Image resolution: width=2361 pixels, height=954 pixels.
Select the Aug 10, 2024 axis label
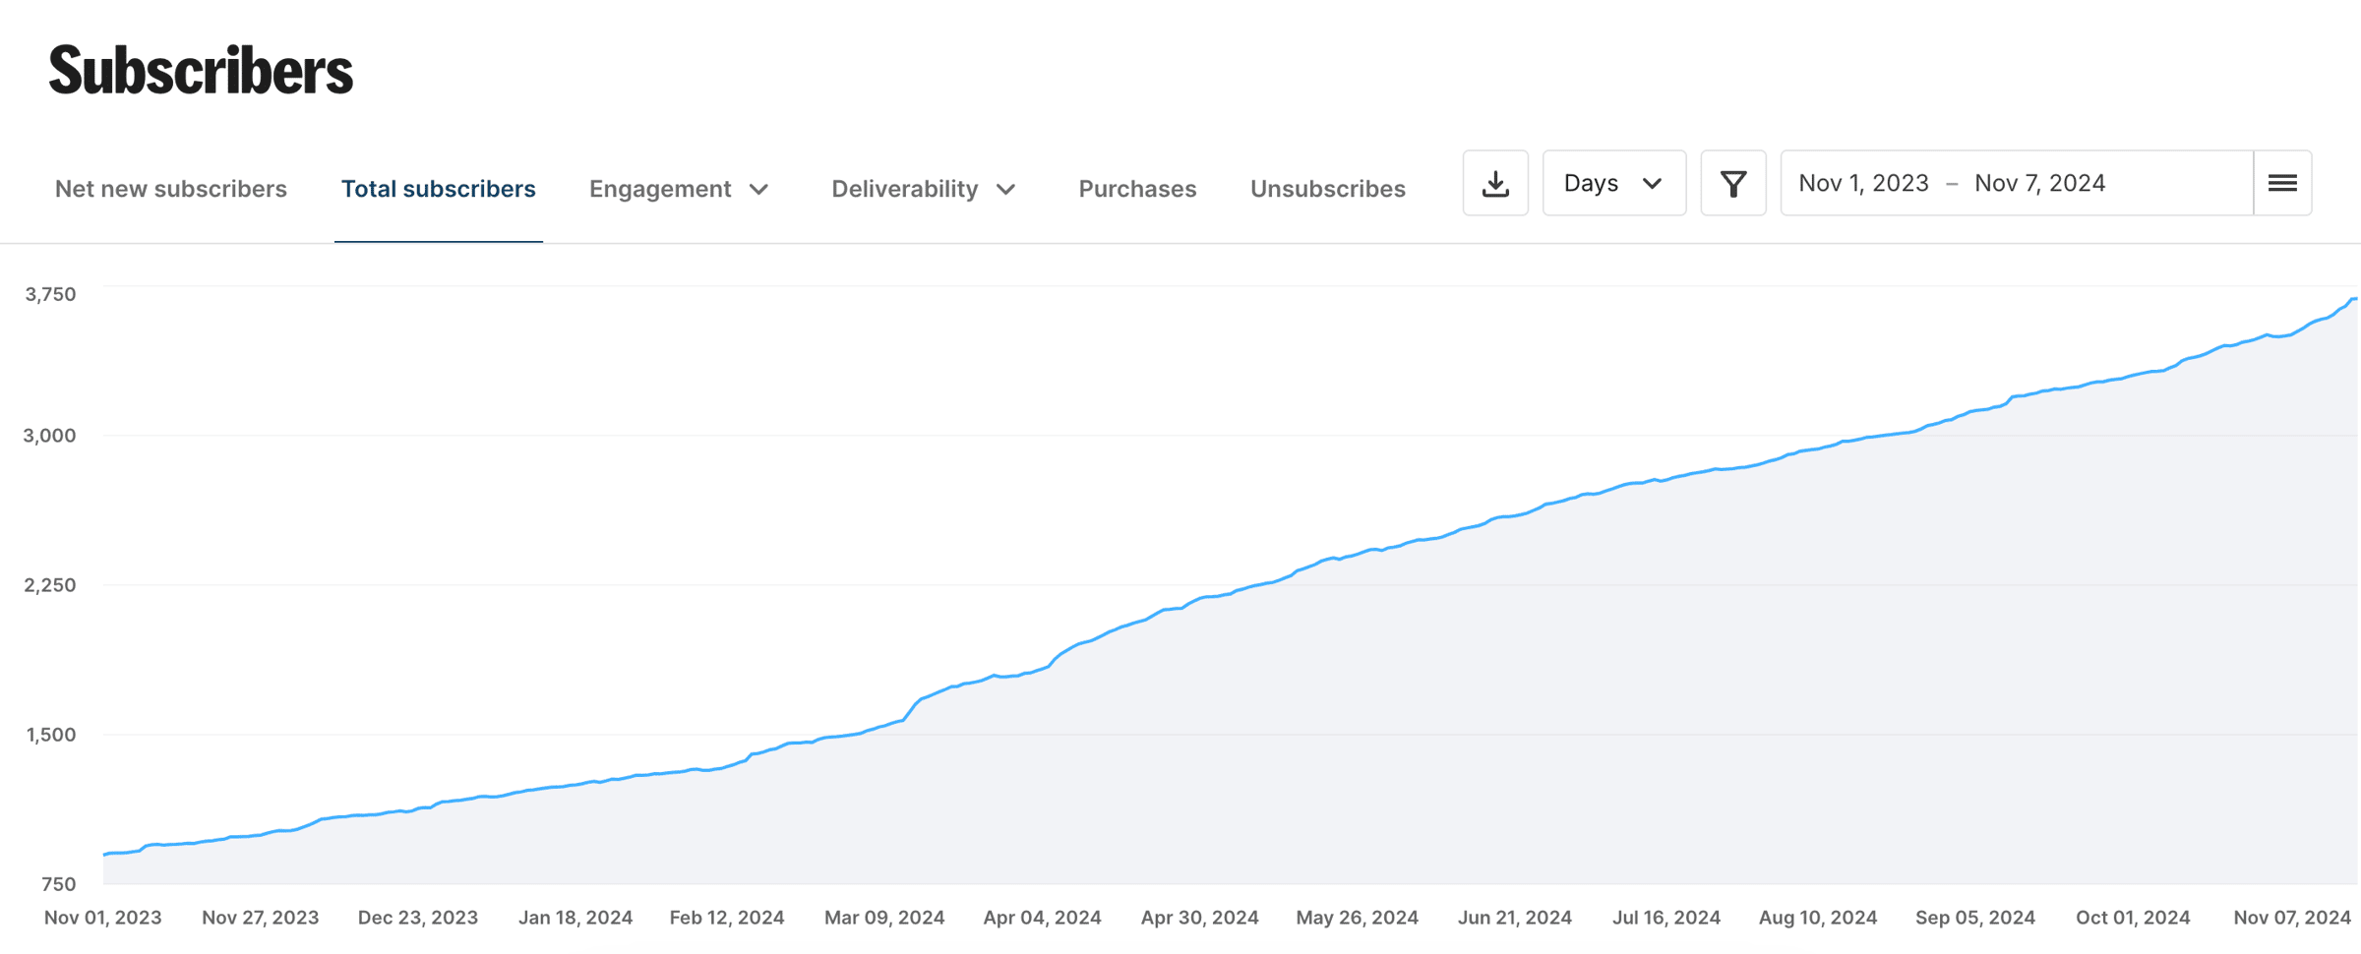point(1818,918)
